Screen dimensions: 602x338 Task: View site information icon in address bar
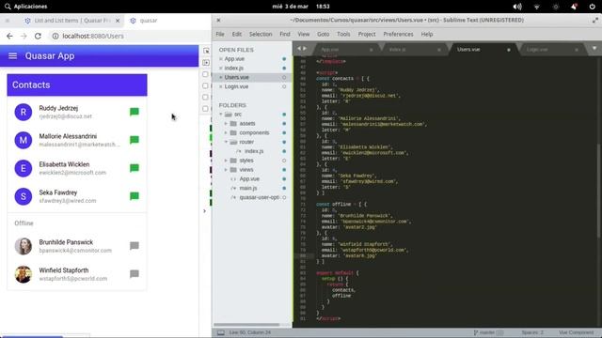(55, 36)
